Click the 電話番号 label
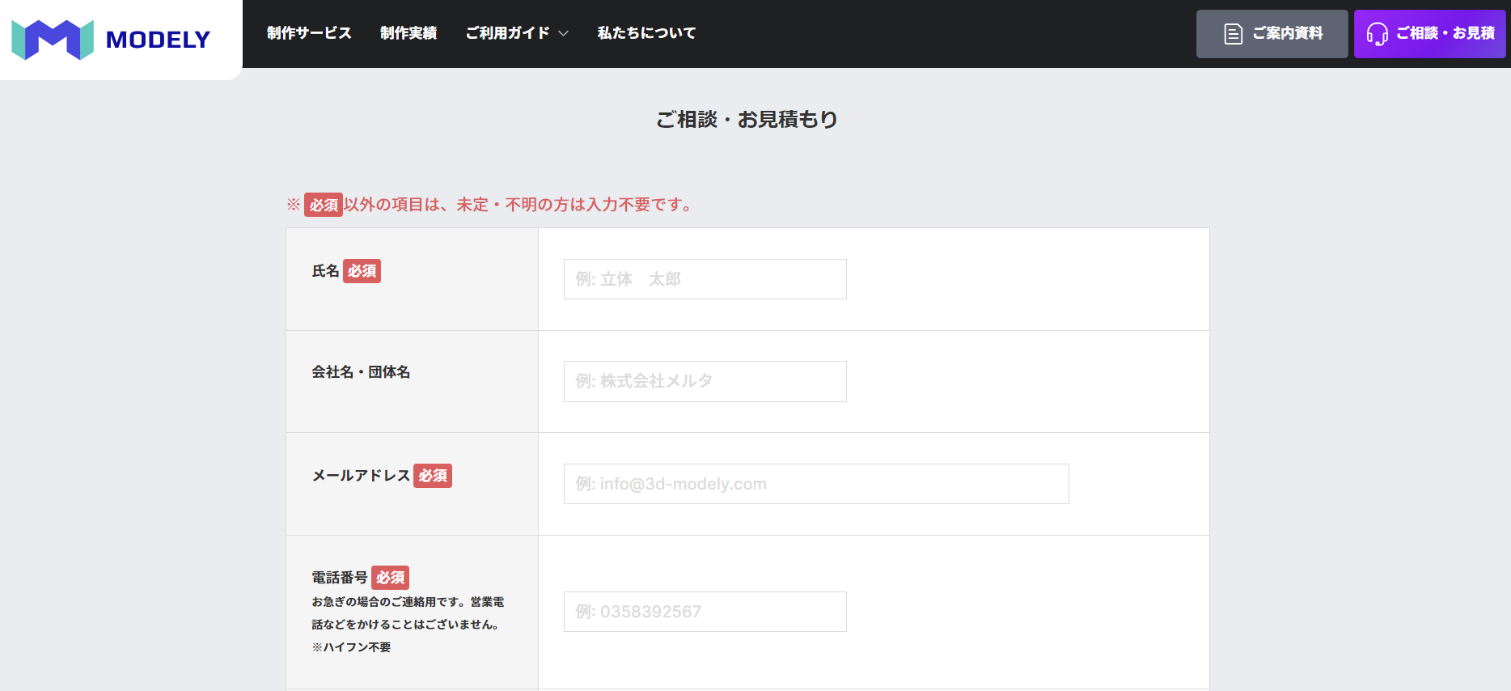 [x=340, y=578]
